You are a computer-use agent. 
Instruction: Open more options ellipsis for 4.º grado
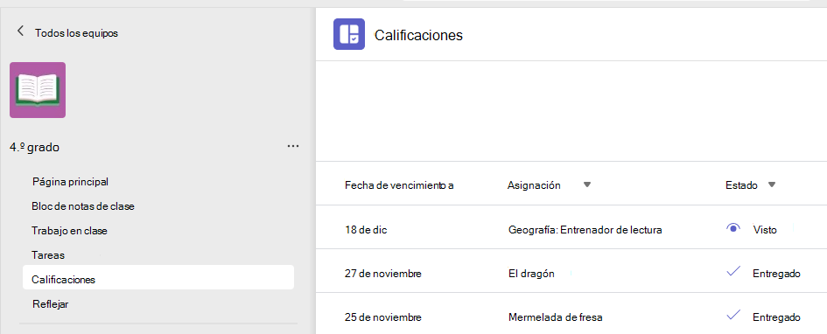click(x=293, y=146)
